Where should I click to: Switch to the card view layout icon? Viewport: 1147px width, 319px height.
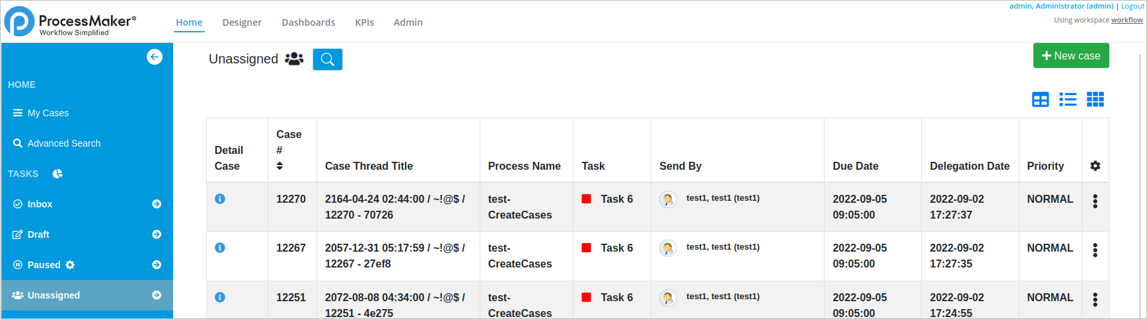coord(1040,100)
